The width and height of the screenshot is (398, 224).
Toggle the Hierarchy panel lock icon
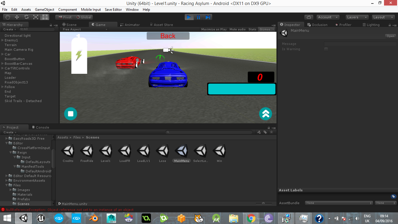(x=51, y=25)
